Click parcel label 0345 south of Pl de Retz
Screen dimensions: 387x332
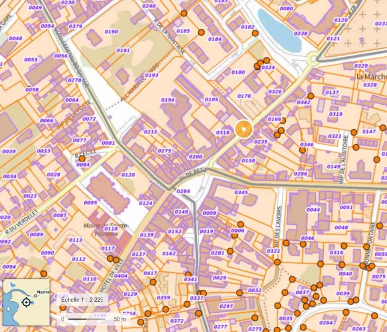tap(241, 192)
